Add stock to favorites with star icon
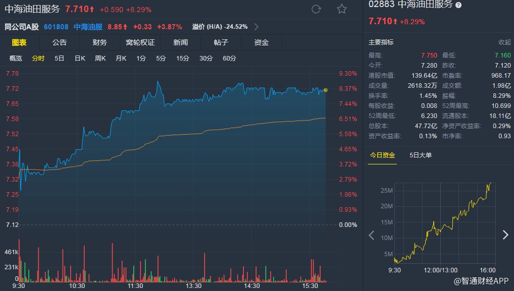This screenshot has height=291, width=514. coord(342,9)
